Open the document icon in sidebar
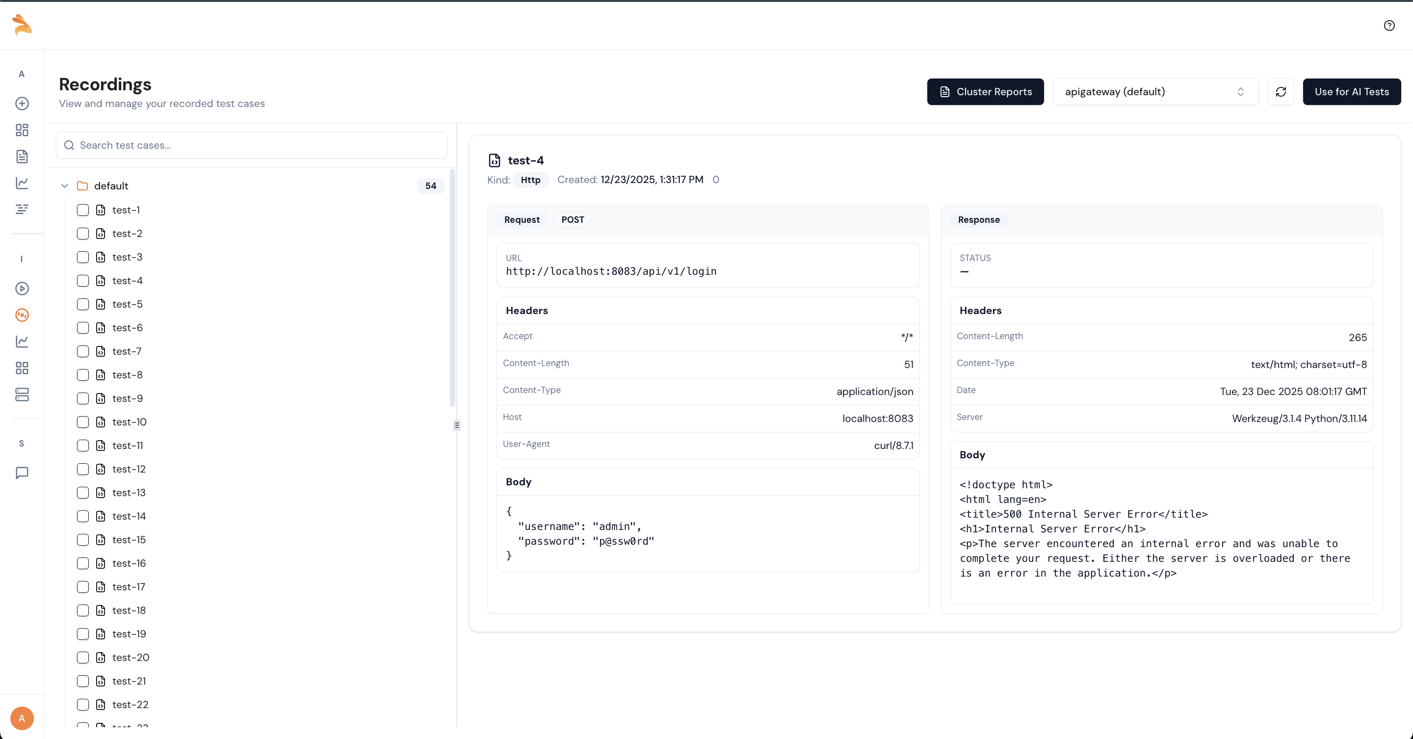 tap(22, 157)
